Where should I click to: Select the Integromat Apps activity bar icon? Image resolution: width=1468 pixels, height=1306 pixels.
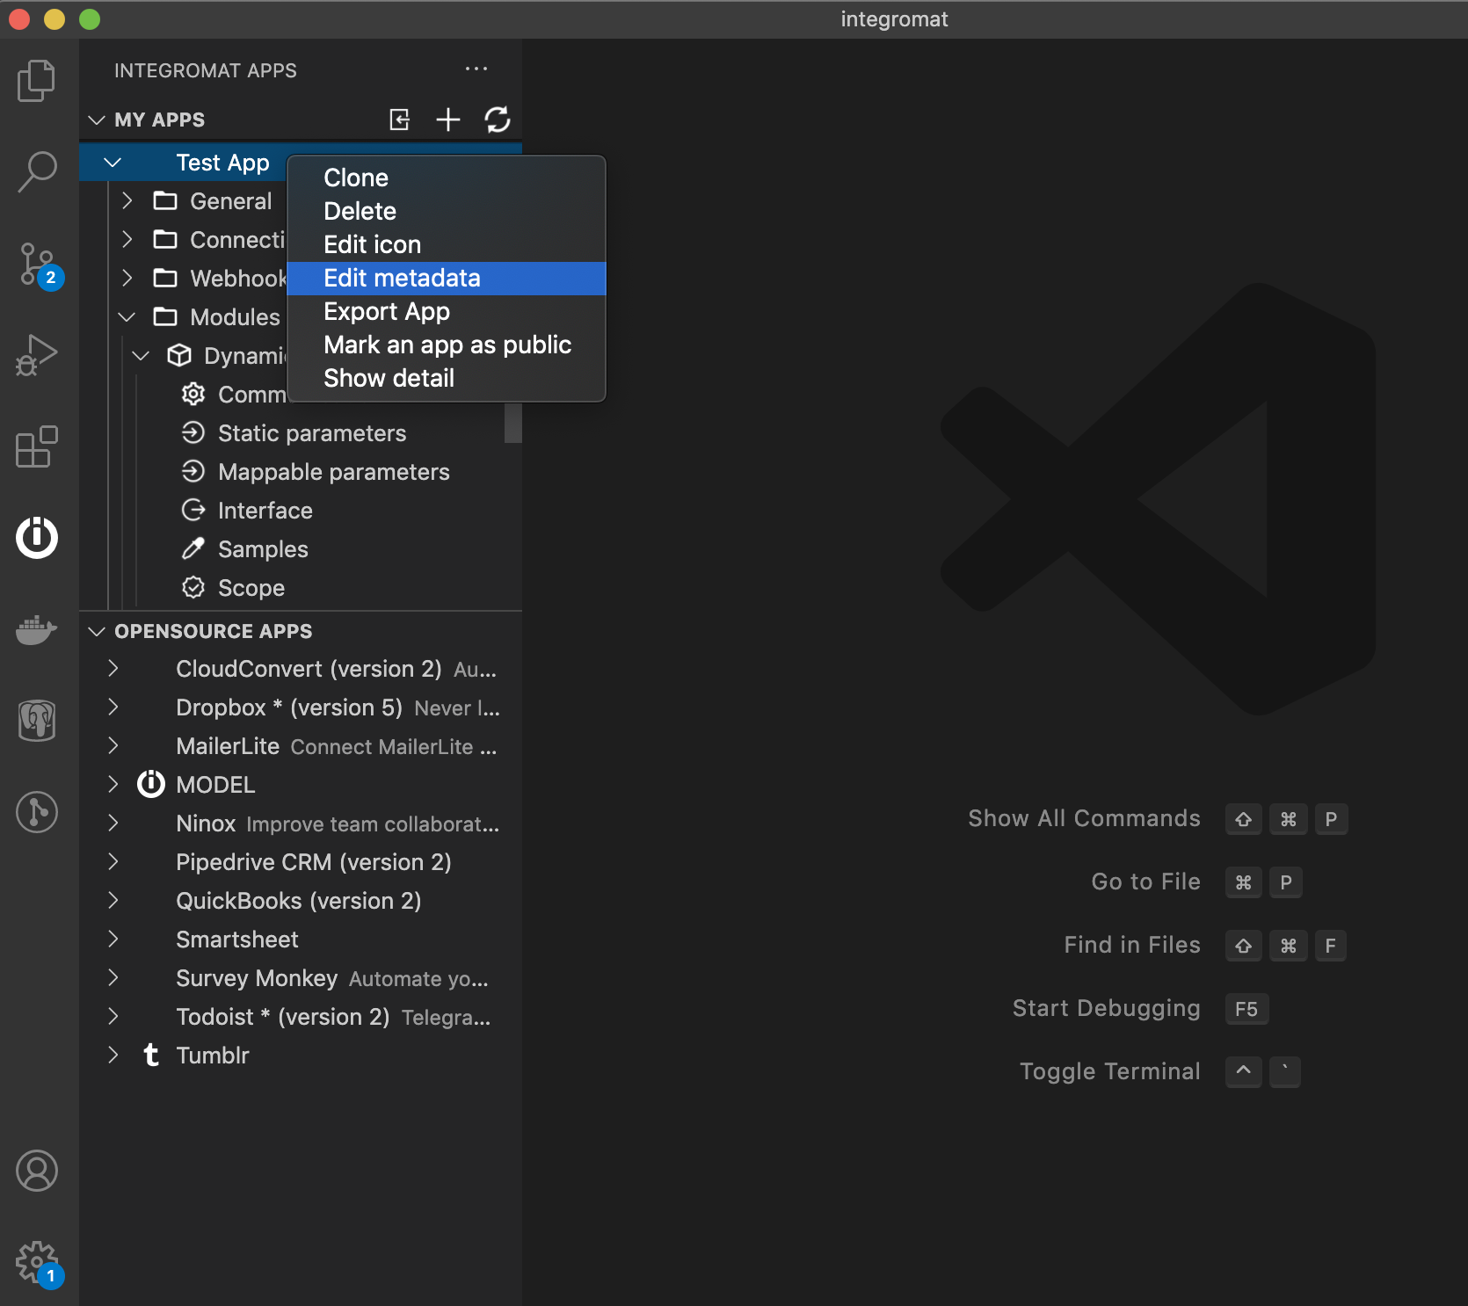click(37, 538)
